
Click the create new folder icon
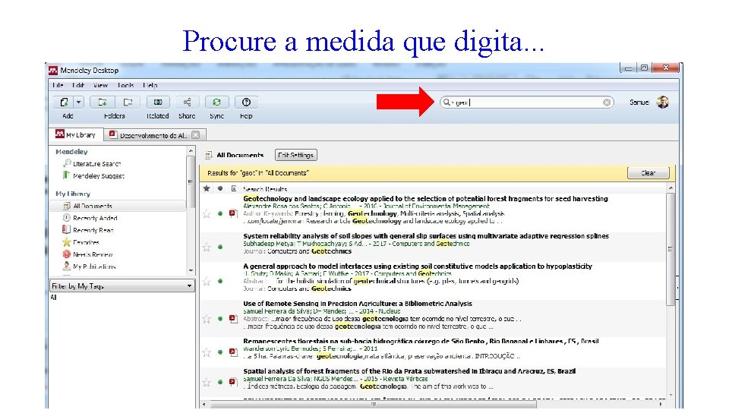tap(103, 102)
